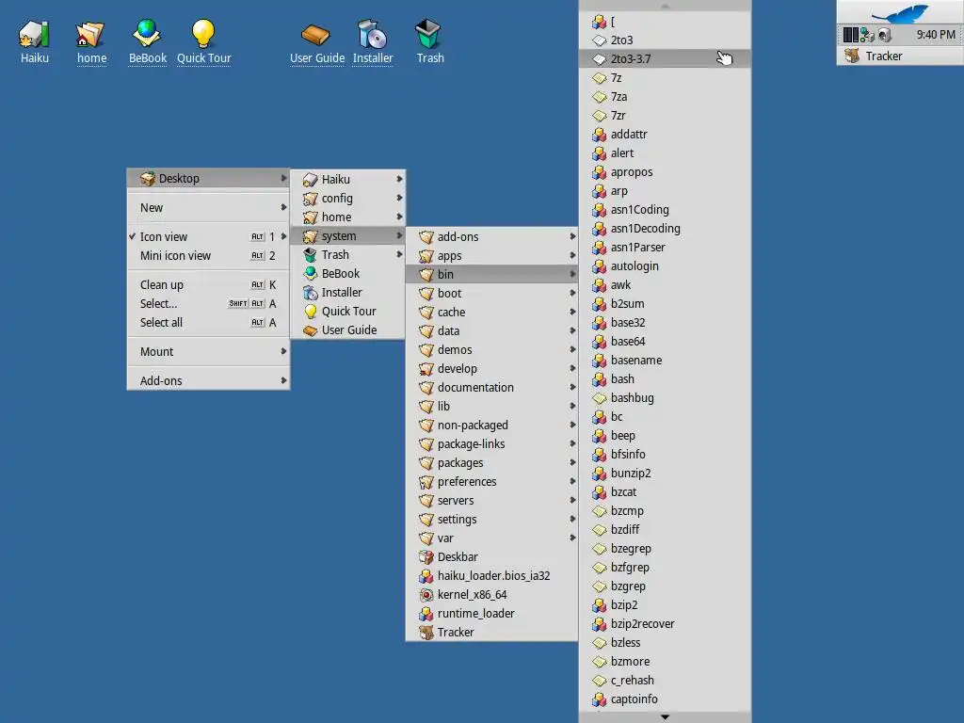Click the bzless entry in bin list
The width and height of the screenshot is (964, 723).
point(665,642)
